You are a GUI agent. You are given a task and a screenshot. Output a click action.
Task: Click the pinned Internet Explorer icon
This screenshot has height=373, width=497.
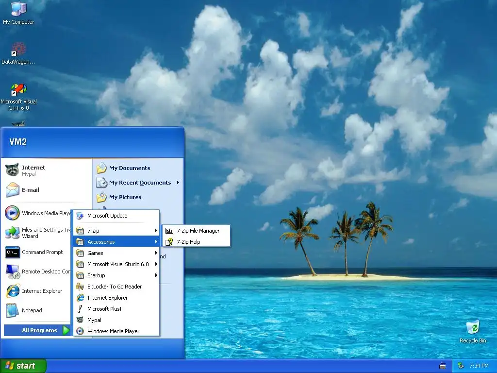coord(12,291)
